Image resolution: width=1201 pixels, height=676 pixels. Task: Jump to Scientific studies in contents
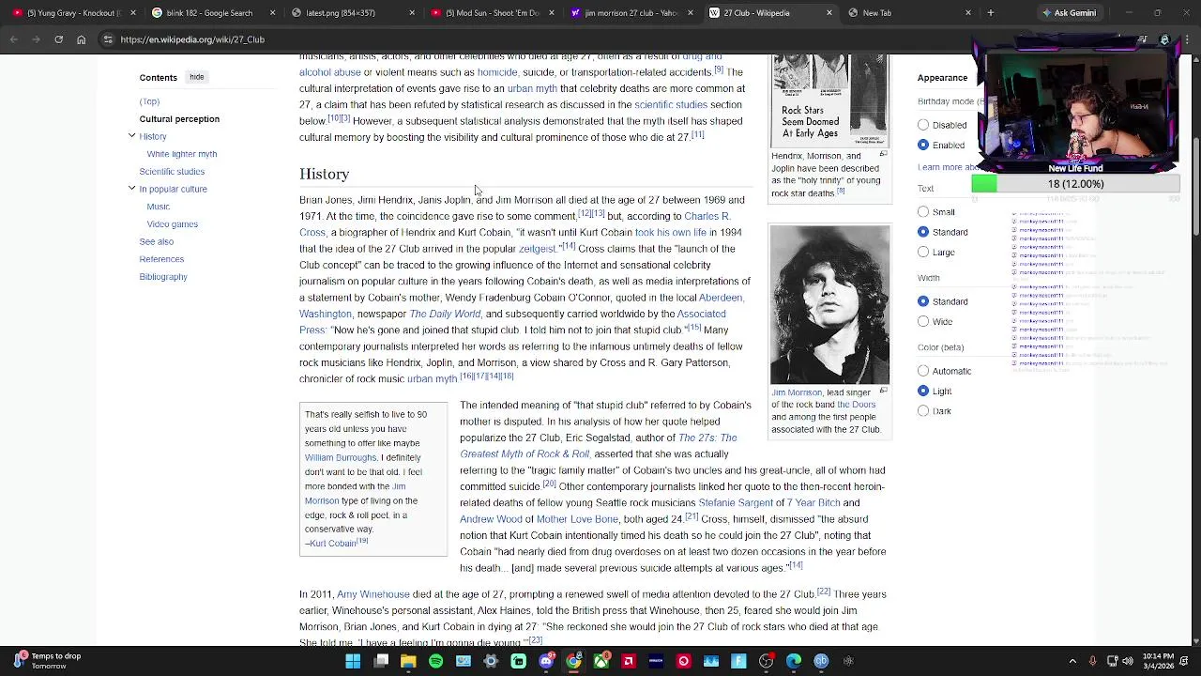pyautogui.click(x=172, y=172)
